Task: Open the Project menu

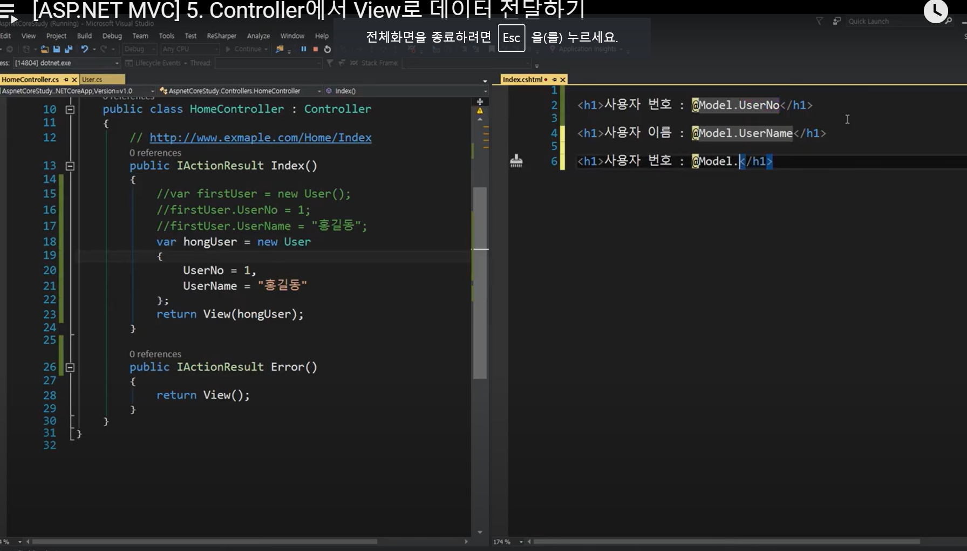Action: pos(56,36)
